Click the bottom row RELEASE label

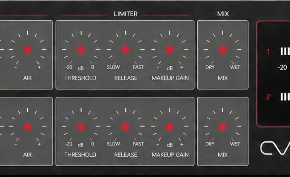(126, 155)
